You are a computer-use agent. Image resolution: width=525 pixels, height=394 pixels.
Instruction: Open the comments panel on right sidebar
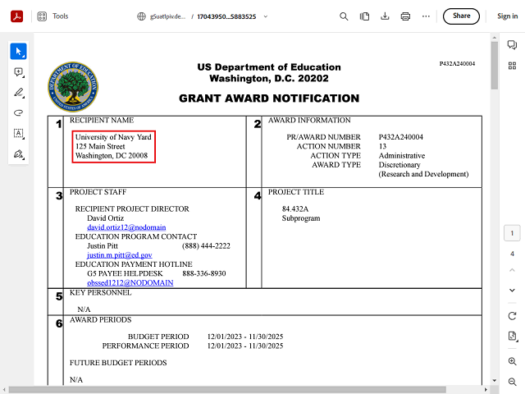point(512,45)
